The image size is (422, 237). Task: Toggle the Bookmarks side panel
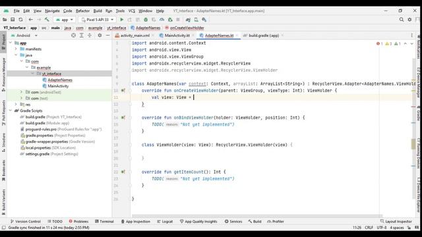pyautogui.click(x=3, y=170)
